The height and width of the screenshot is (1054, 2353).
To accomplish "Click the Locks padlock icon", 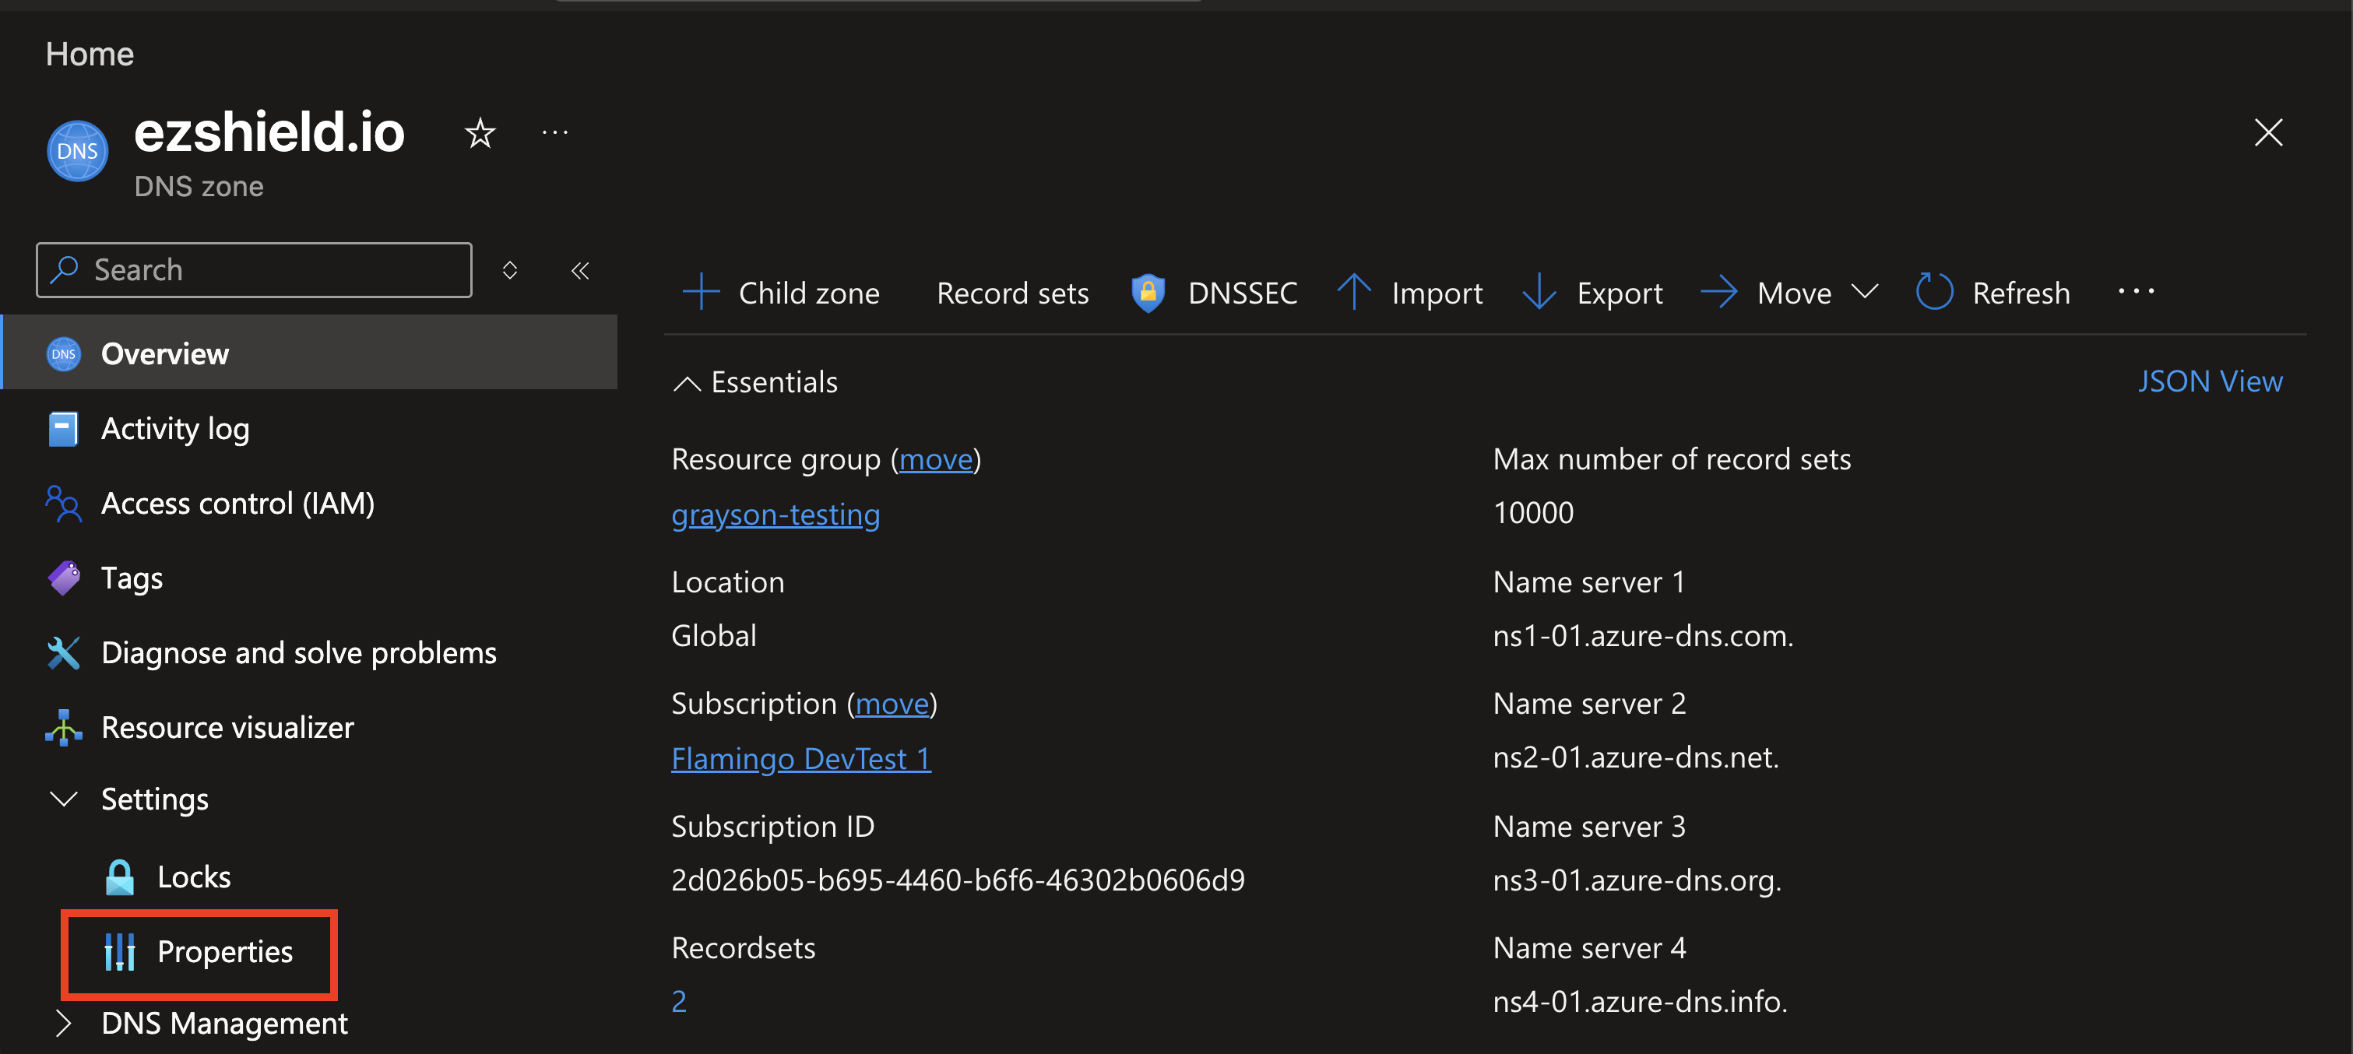I will coord(120,877).
